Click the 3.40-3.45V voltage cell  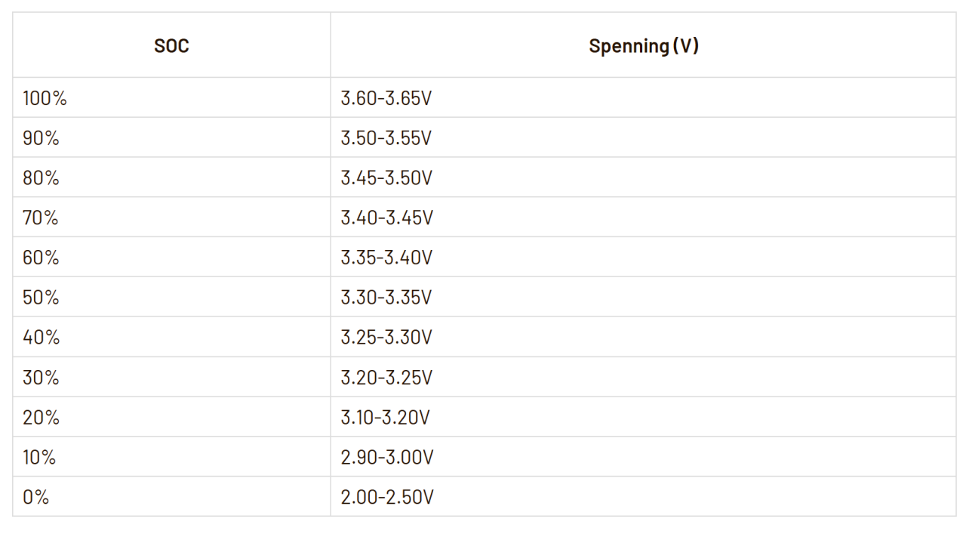[386, 218]
